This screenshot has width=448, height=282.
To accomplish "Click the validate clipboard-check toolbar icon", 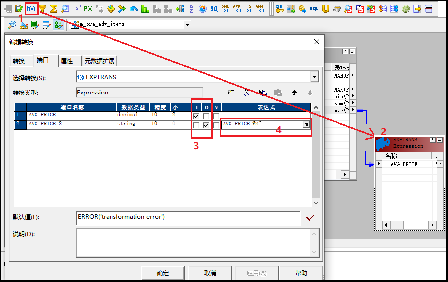I will 19,9.
